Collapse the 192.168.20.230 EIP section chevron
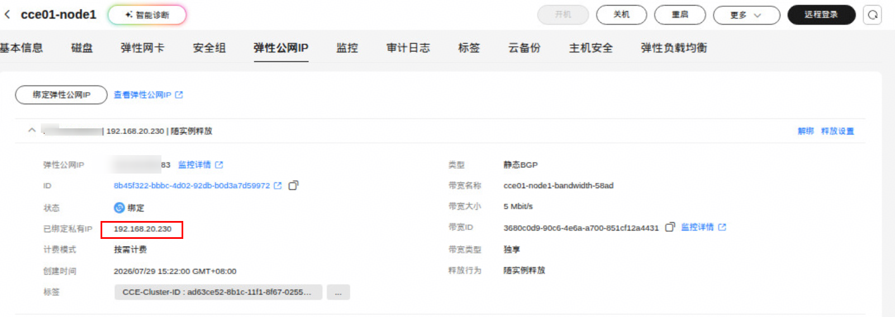This screenshot has width=895, height=317. (x=32, y=130)
